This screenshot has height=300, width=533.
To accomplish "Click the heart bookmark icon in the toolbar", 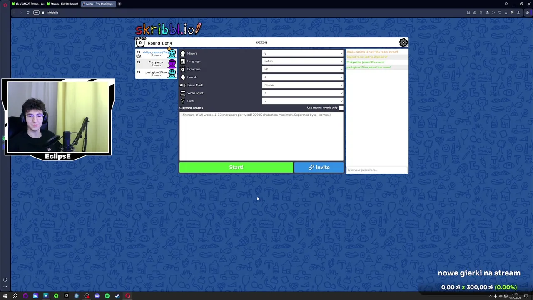I will click(500, 12).
